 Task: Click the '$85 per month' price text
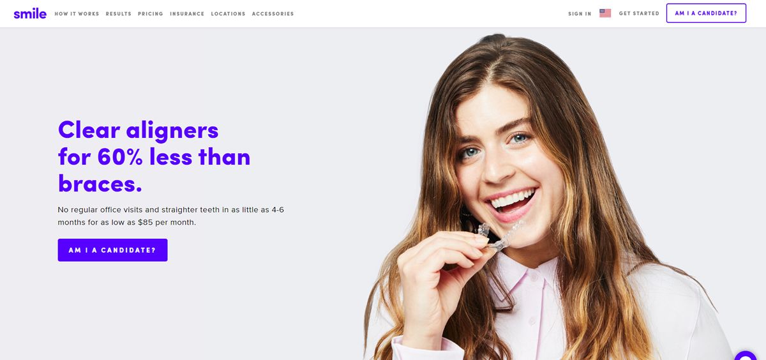tap(167, 223)
